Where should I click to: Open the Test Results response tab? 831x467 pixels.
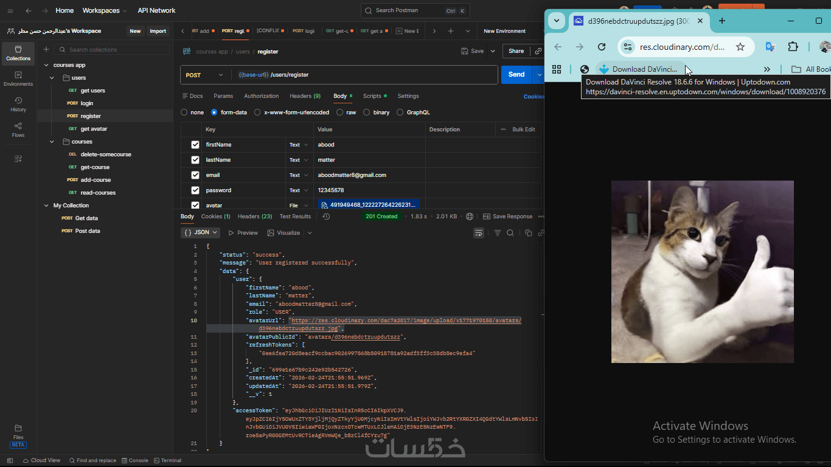pos(295,216)
